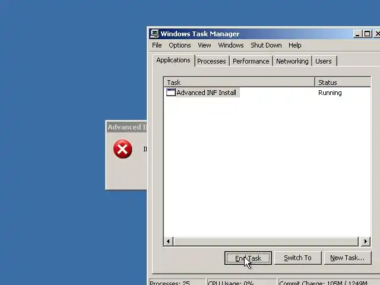Open the Options menu
Image resolution: width=380 pixels, height=285 pixels.
[179, 45]
